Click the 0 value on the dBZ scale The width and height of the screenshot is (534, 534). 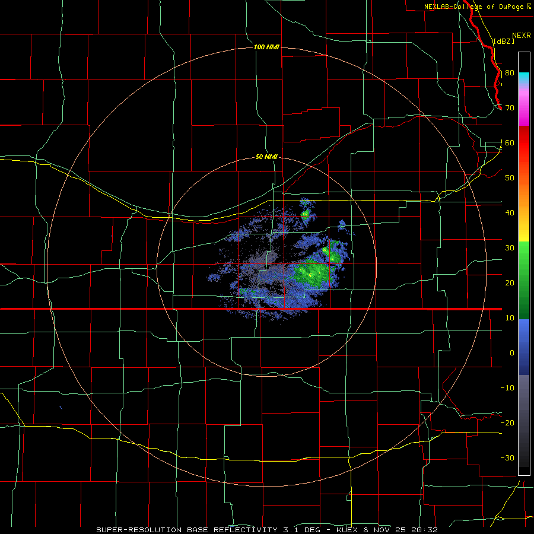tap(512, 353)
